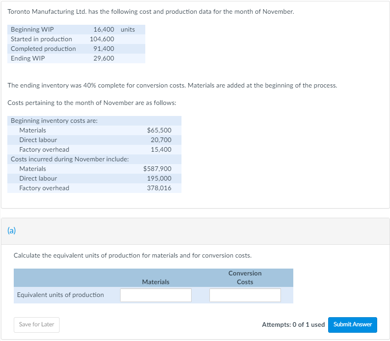The height and width of the screenshot is (341, 390).
Task: Select the beginning Materials cost $65,500
Action: point(159,130)
